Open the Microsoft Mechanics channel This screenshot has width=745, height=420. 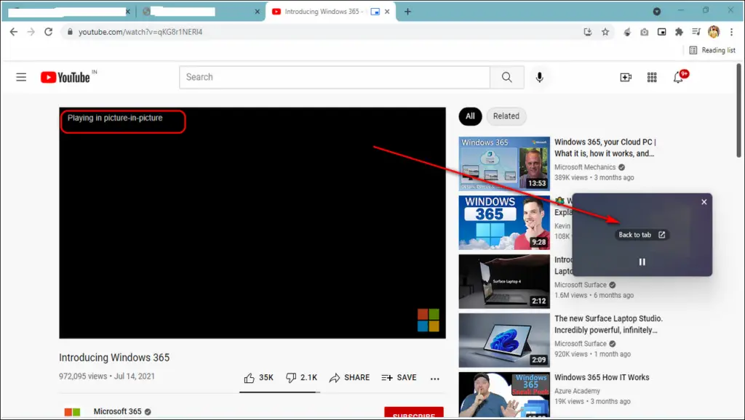tap(584, 167)
